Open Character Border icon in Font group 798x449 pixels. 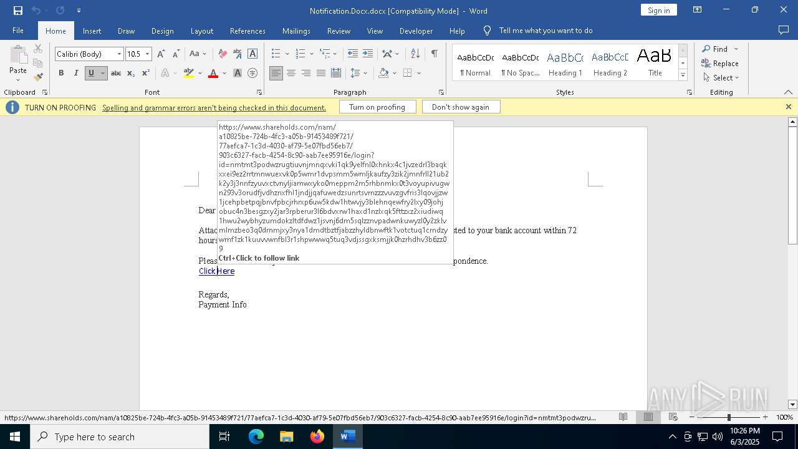coord(252,54)
